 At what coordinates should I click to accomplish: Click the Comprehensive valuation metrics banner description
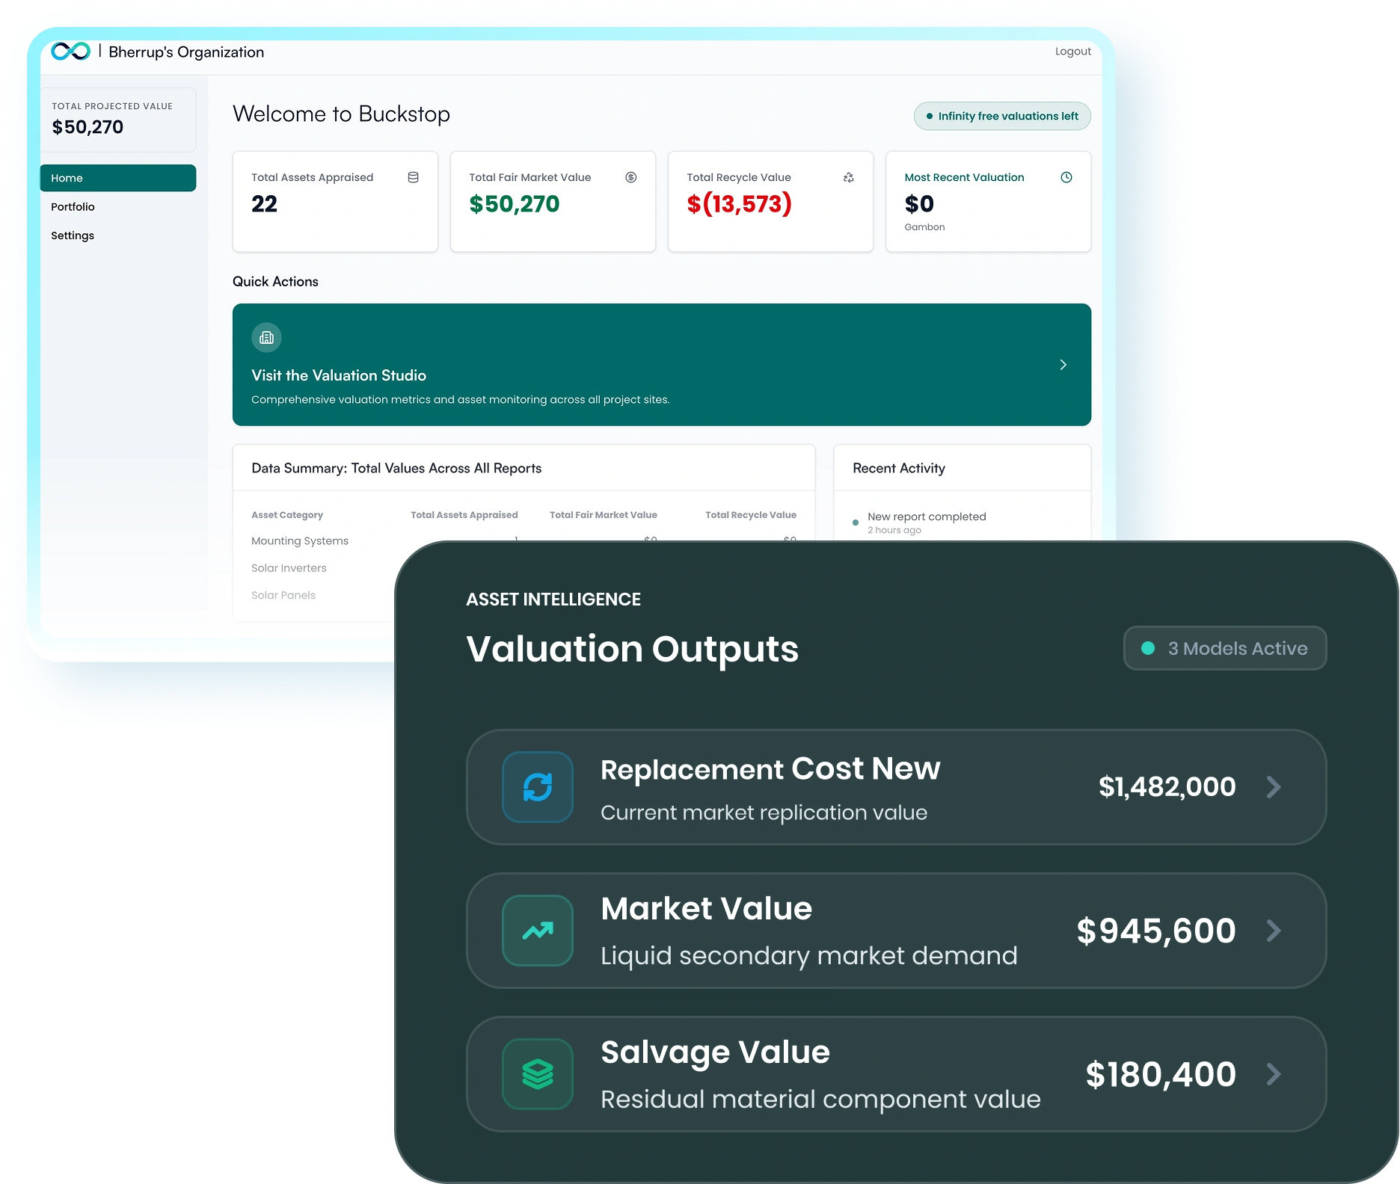tap(461, 400)
